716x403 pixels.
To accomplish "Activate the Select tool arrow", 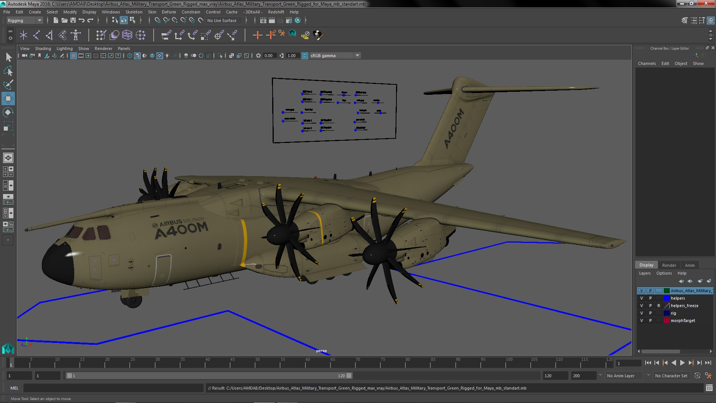I will tap(8, 57).
